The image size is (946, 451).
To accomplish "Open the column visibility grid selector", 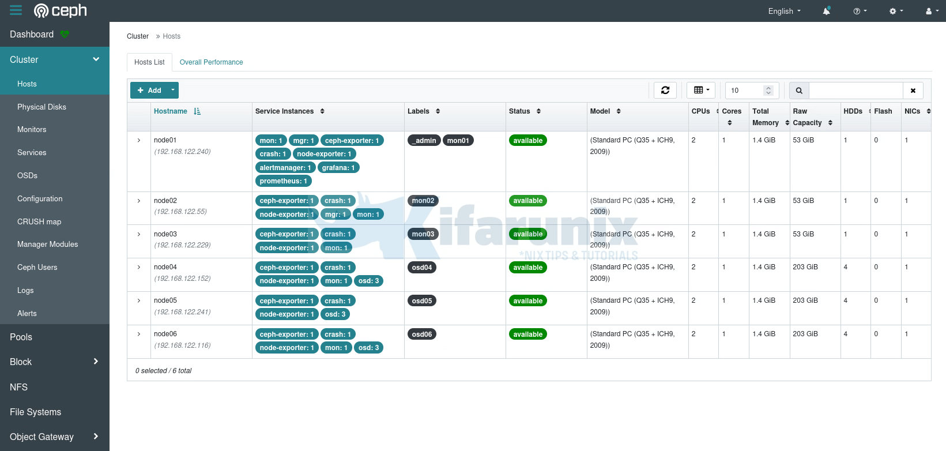I will (x=701, y=90).
